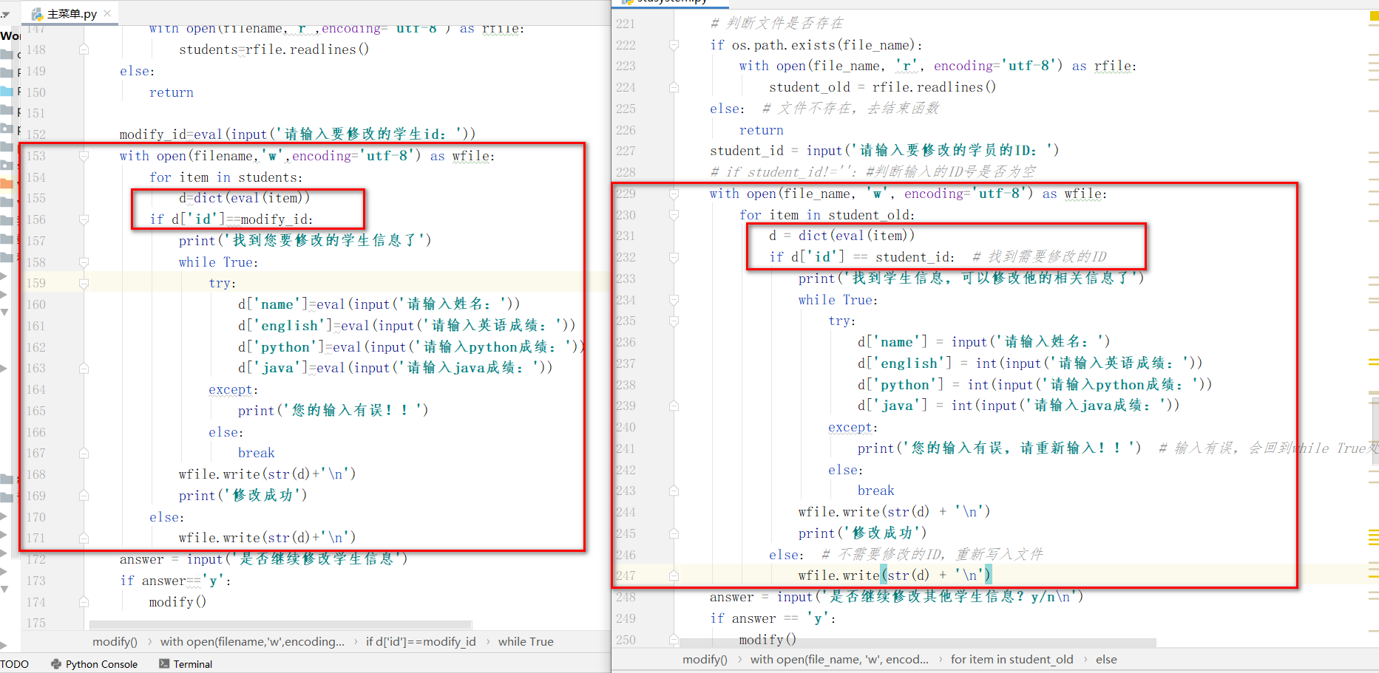This screenshot has height=673, width=1379.
Task: Click the right editor horizontal scrollbar
Action: coord(917,643)
